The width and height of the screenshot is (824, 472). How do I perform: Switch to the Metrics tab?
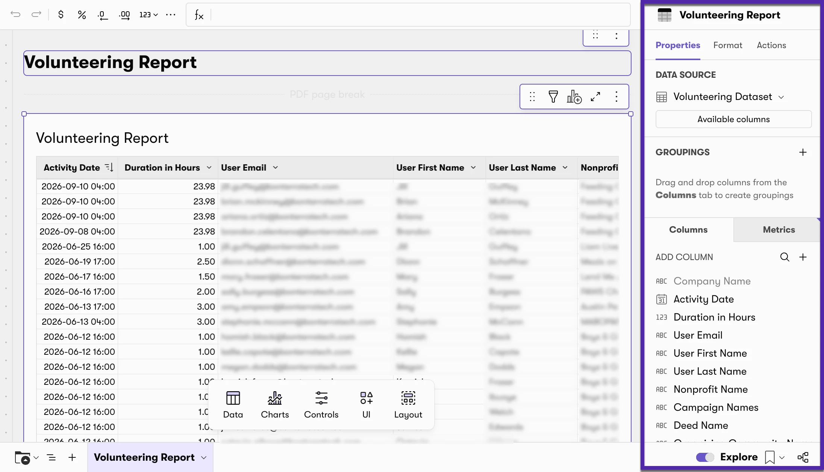point(779,230)
